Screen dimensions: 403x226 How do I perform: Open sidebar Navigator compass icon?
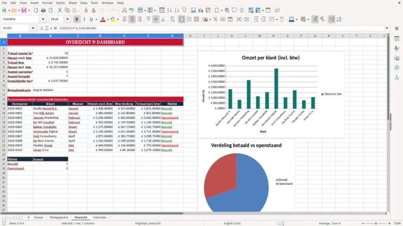tap(397, 67)
